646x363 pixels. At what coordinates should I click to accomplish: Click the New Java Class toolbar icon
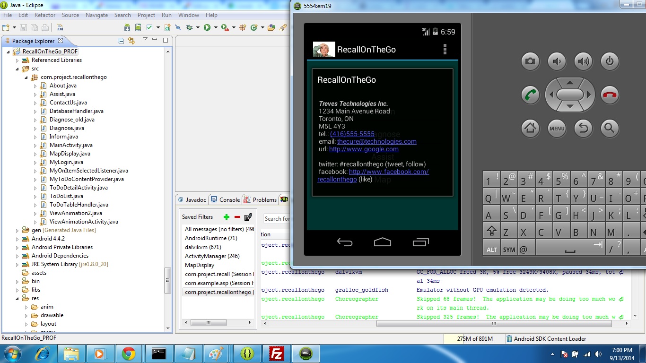pos(254,28)
